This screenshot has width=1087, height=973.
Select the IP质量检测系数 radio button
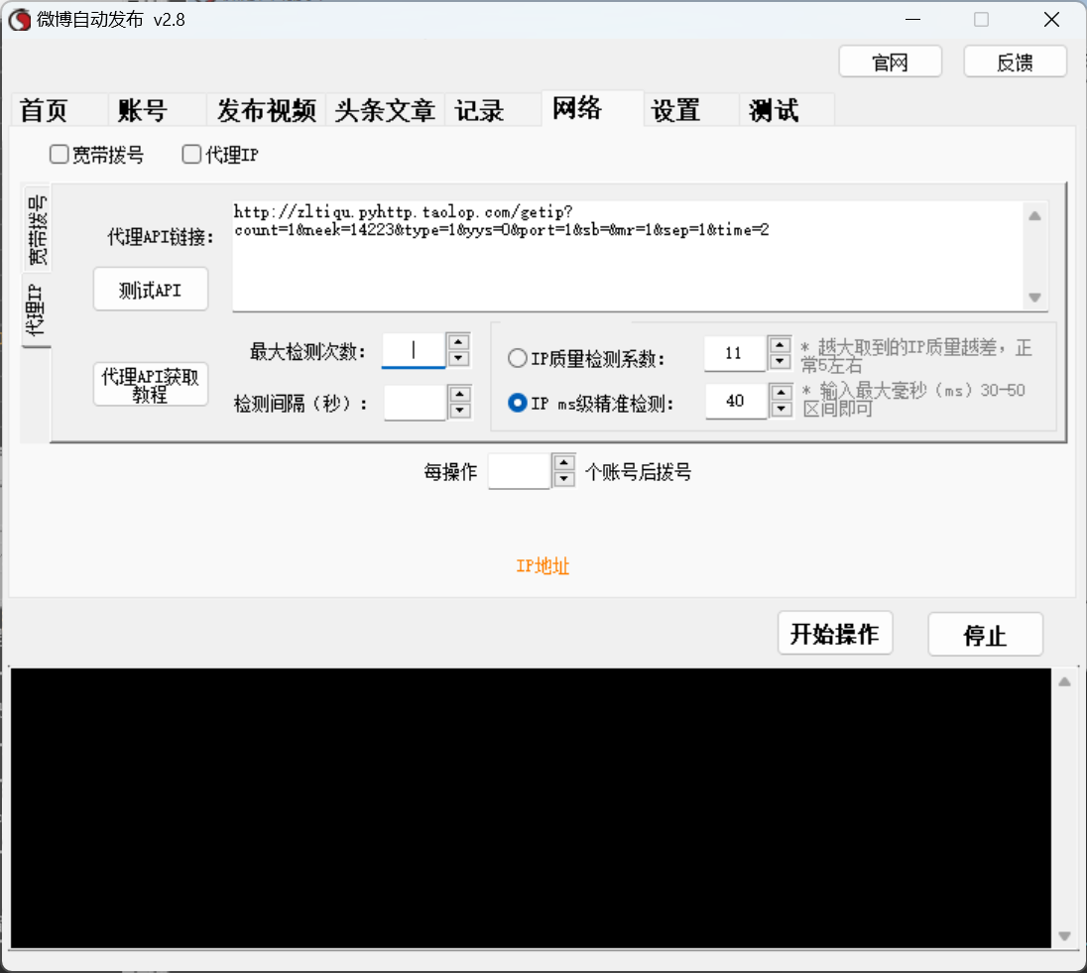coord(517,358)
